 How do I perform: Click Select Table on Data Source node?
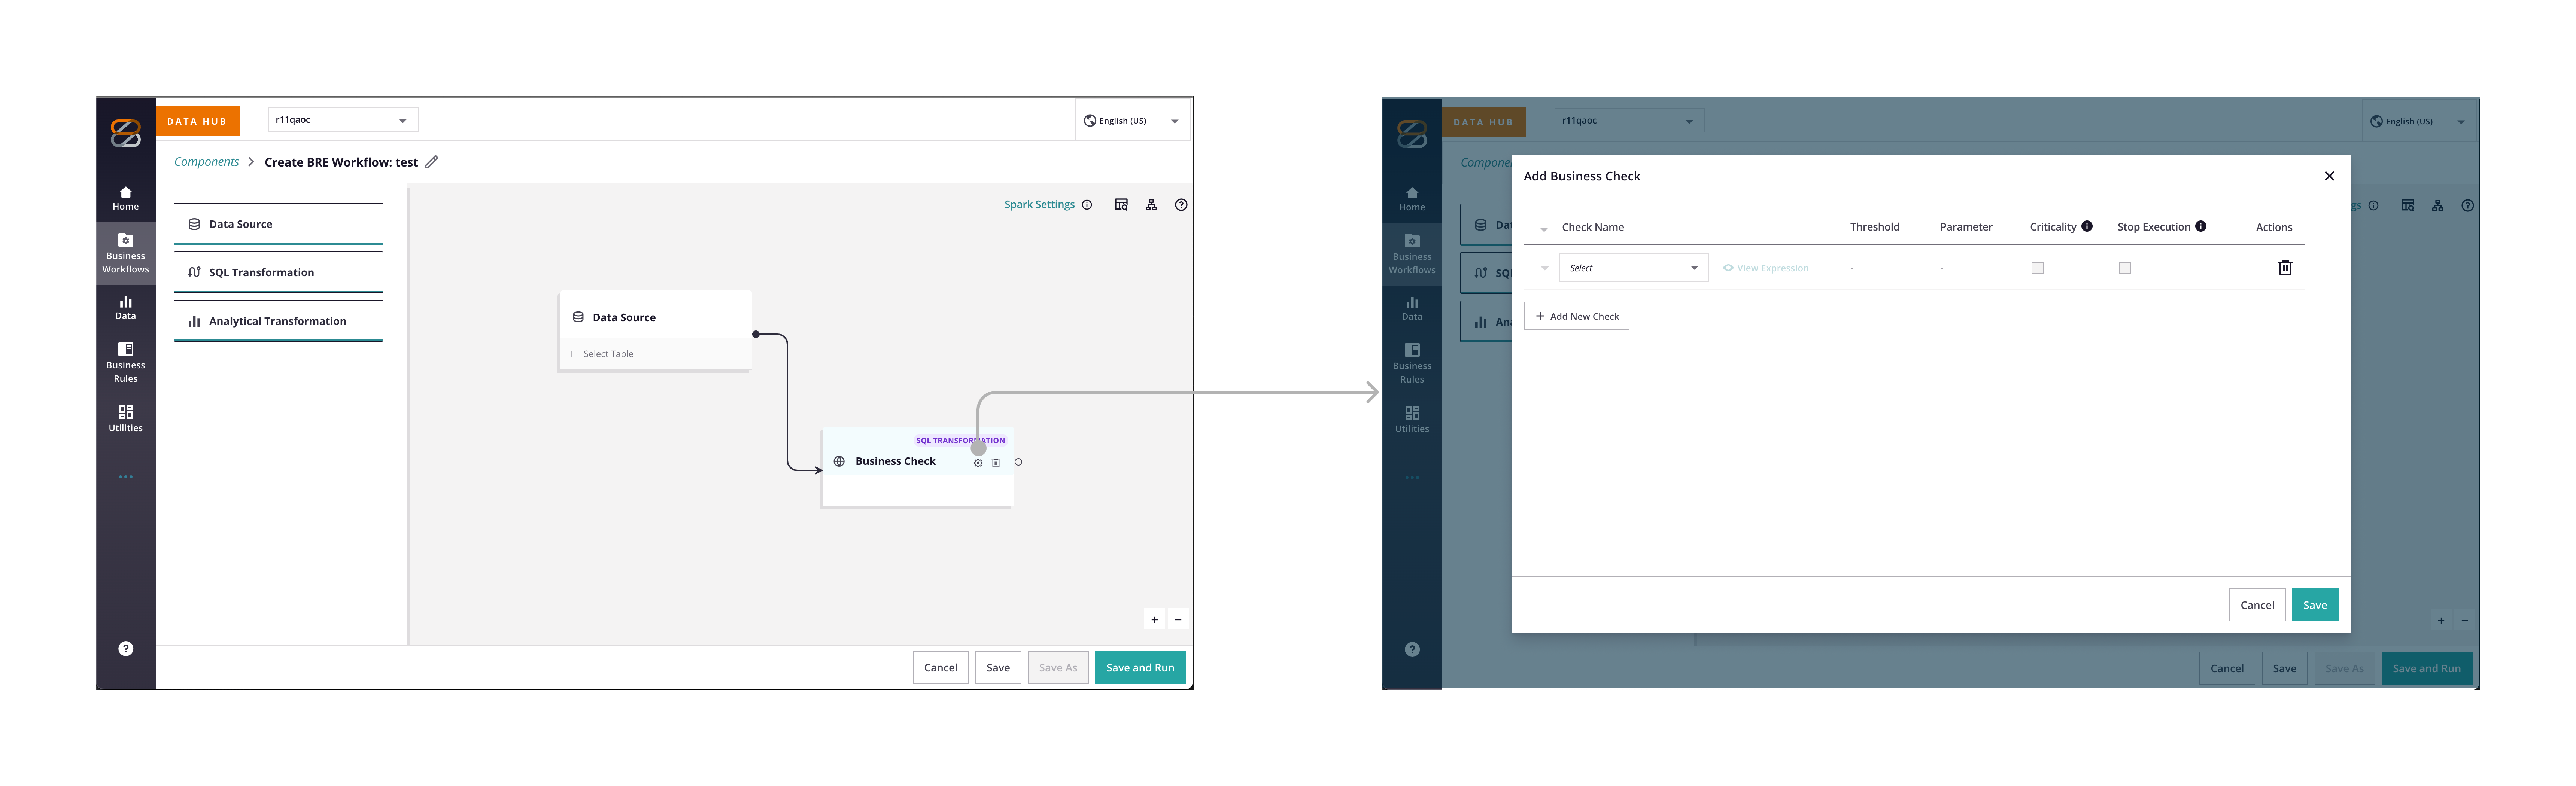tap(608, 354)
